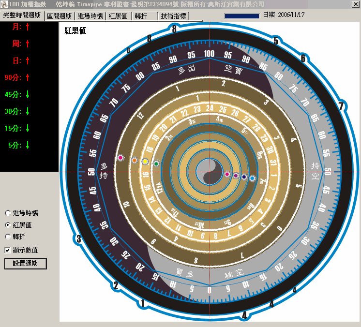This screenshot has width=361, height=327.
Task: Select the yellow marker dot on the wheel
Action: (145, 161)
